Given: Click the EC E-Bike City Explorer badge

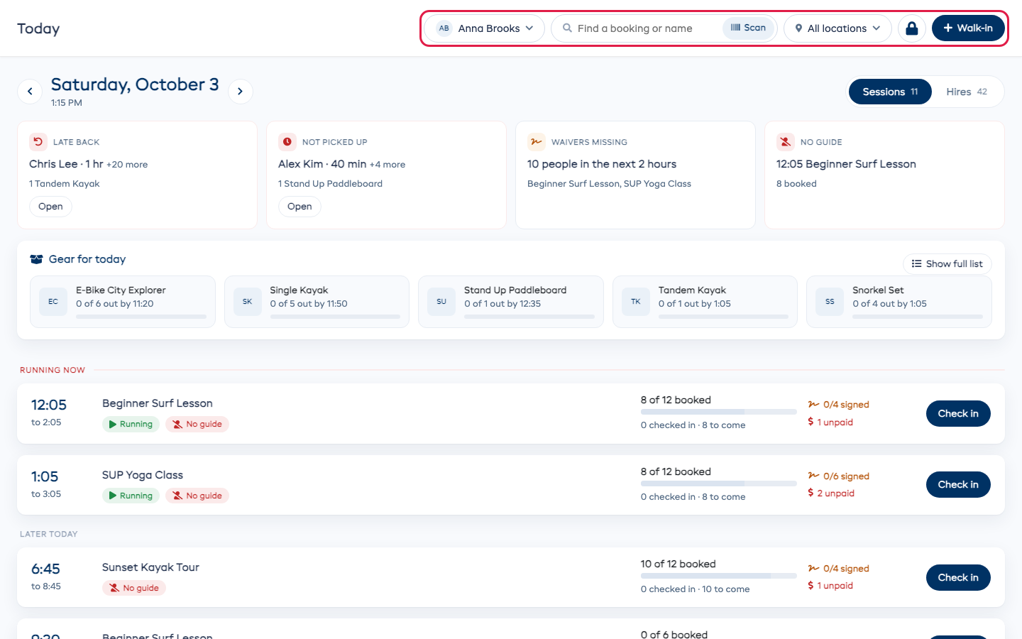Looking at the screenshot, I should tap(53, 302).
